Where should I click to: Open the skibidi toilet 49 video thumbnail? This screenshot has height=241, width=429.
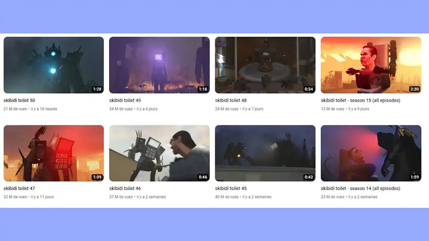click(159, 65)
